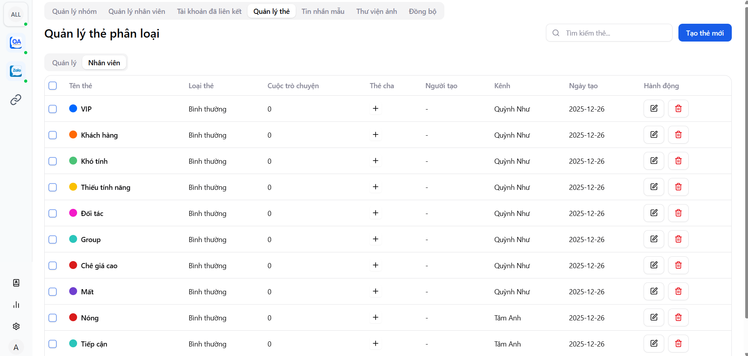Screen dimensions: 748x356
Task: Open the Zalo OA channel in sidebar
Action: click(16, 42)
